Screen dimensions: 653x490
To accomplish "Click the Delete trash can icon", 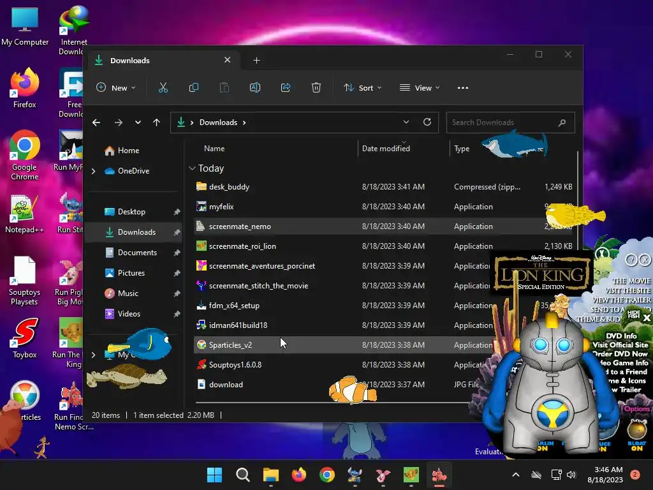I will (316, 88).
